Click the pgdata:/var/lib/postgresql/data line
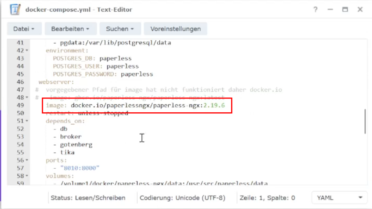The height and width of the screenshot is (209, 372). 112,43
